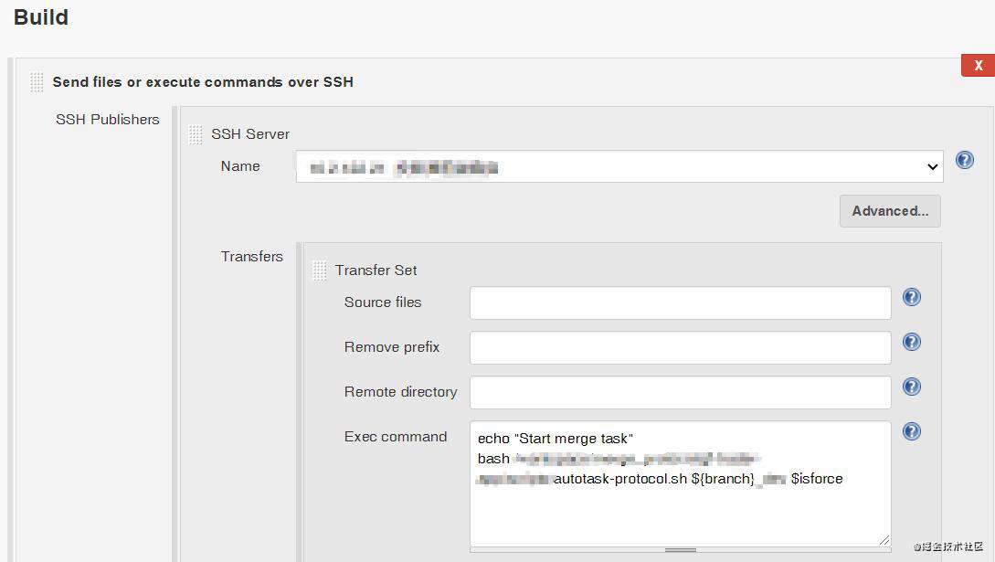Open help for SSH Server Name
Screen dimensions: 995x562
pos(965,160)
